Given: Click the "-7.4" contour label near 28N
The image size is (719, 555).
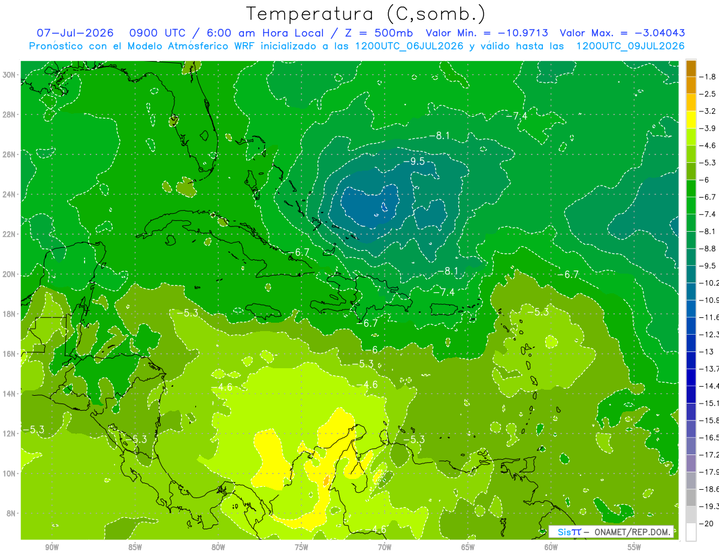Looking at the screenshot, I should coord(516,116).
